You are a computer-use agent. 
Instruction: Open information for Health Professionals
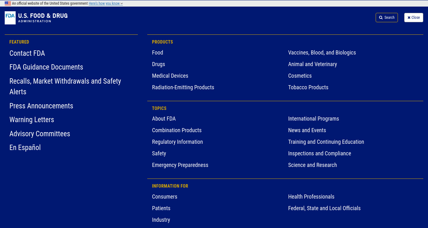coord(311,197)
